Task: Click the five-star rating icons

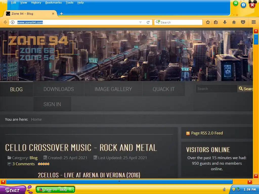Action: 44,164
